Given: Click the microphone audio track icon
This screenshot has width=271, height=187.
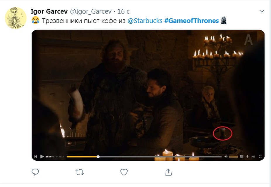Looking at the screenshot, I should point(247,156).
